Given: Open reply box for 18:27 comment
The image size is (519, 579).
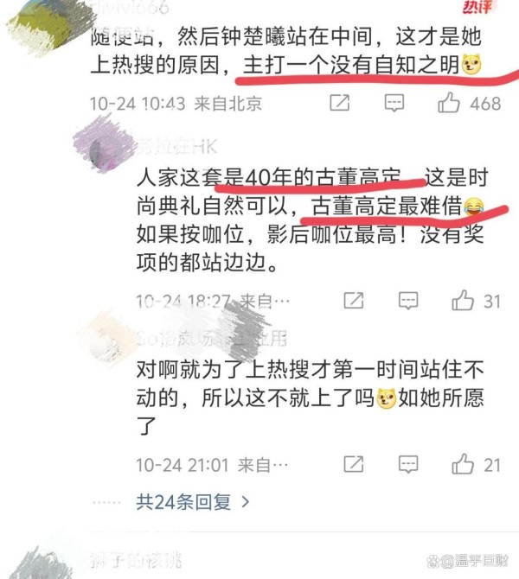Looking at the screenshot, I should pyautogui.click(x=408, y=301).
